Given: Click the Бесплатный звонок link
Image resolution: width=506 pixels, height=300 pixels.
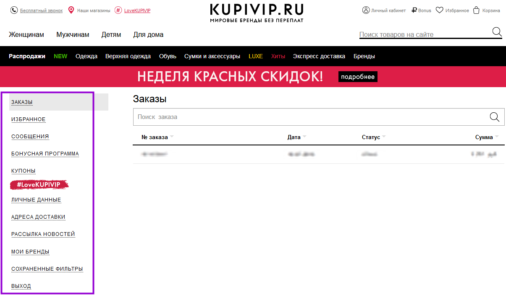Looking at the screenshot, I should click(x=41, y=10).
